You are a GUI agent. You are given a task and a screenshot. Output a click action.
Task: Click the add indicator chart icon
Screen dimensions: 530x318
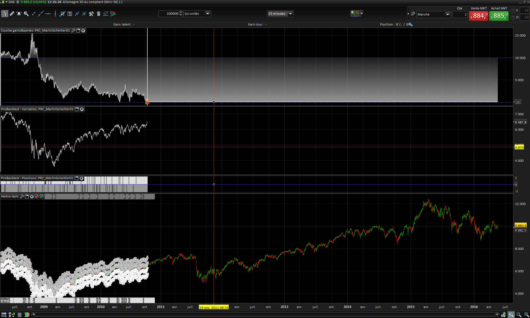(355, 14)
